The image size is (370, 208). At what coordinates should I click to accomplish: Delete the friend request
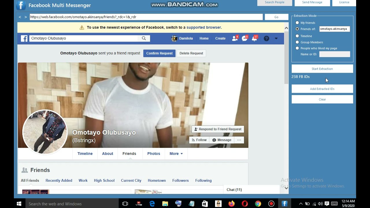point(191,53)
